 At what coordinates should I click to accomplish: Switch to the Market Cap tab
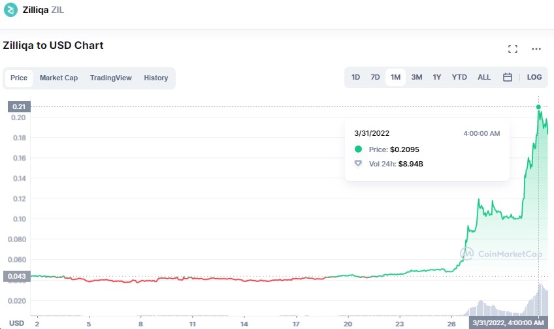pos(59,78)
